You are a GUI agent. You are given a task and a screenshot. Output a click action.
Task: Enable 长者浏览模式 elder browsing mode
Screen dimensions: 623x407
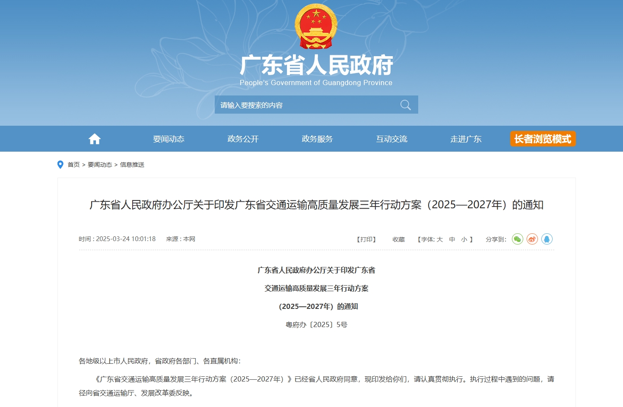[543, 139]
